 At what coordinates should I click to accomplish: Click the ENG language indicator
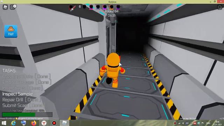[208, 123]
